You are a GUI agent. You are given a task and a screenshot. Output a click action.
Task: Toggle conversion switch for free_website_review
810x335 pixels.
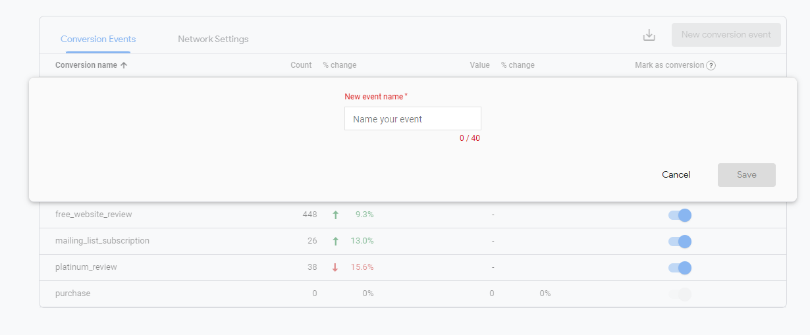[680, 215]
